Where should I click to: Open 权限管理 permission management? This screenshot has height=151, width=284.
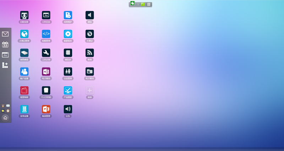[x=46, y=34]
